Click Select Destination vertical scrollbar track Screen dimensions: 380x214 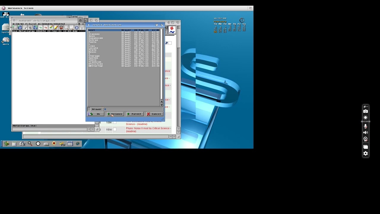pos(161,64)
